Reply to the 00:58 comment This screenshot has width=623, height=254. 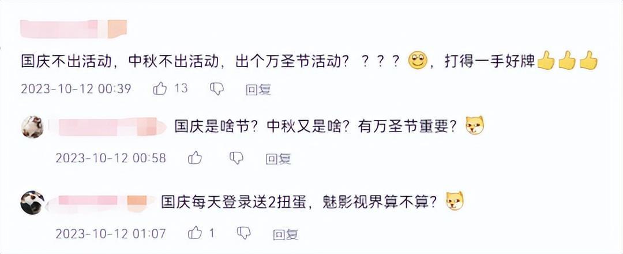pyautogui.click(x=278, y=159)
